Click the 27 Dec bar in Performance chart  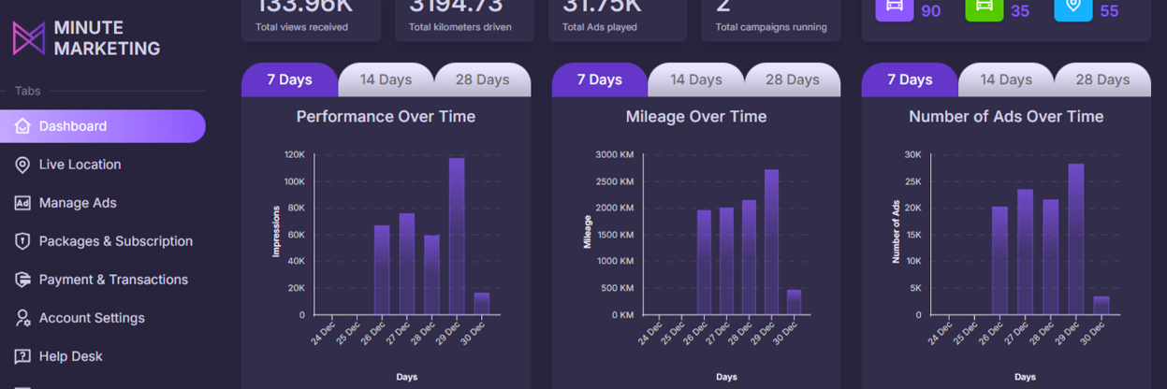pos(406,265)
